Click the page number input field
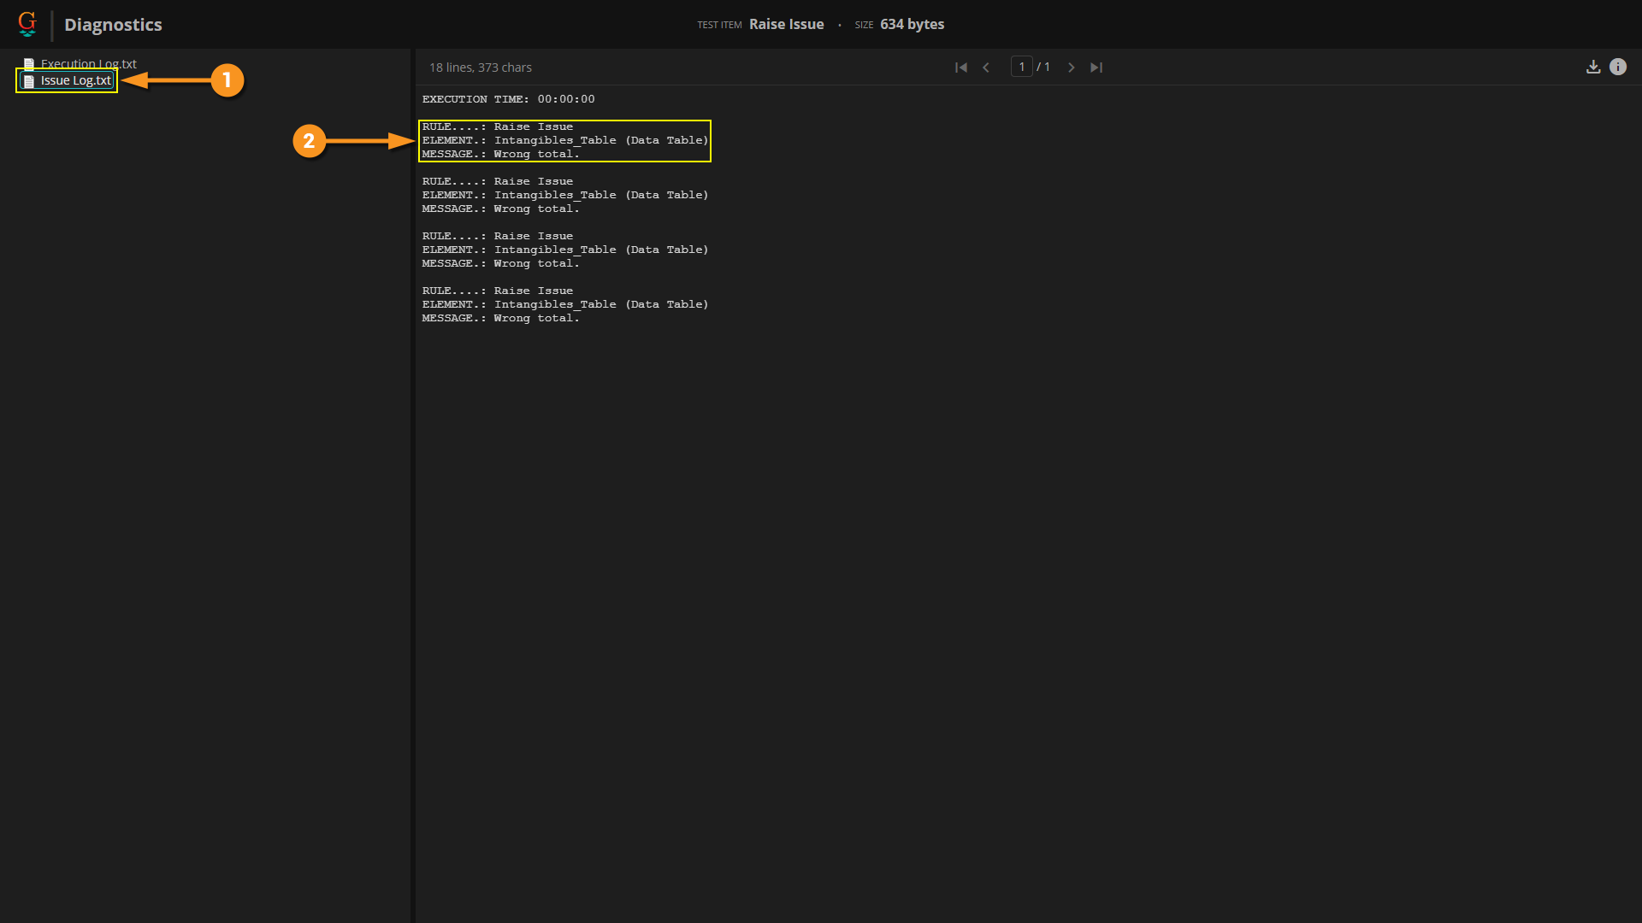This screenshot has width=1642, height=923. pos(1021,67)
